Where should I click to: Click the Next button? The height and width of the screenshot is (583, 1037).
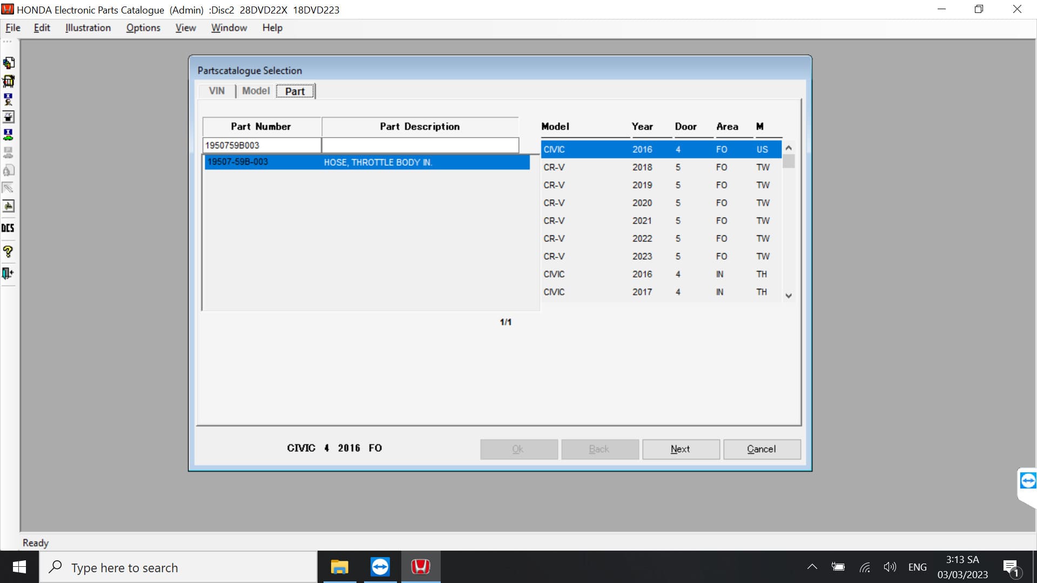(681, 449)
